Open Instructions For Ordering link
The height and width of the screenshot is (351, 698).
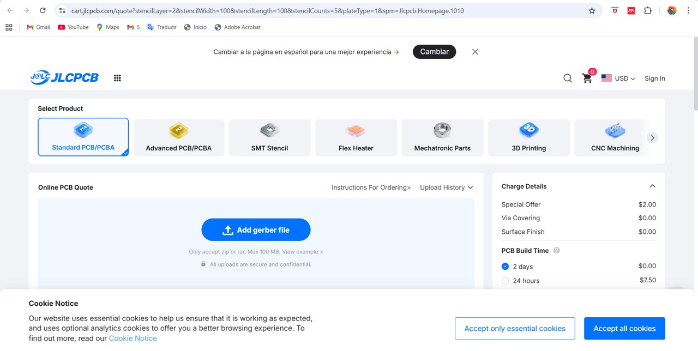(x=371, y=187)
